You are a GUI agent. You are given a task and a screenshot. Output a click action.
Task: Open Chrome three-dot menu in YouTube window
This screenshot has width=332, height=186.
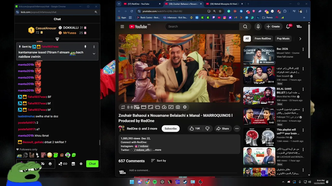pyautogui.click(x=306, y=11)
